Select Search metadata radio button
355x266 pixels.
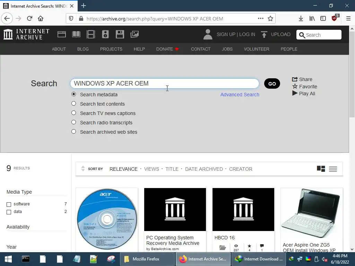point(73,94)
